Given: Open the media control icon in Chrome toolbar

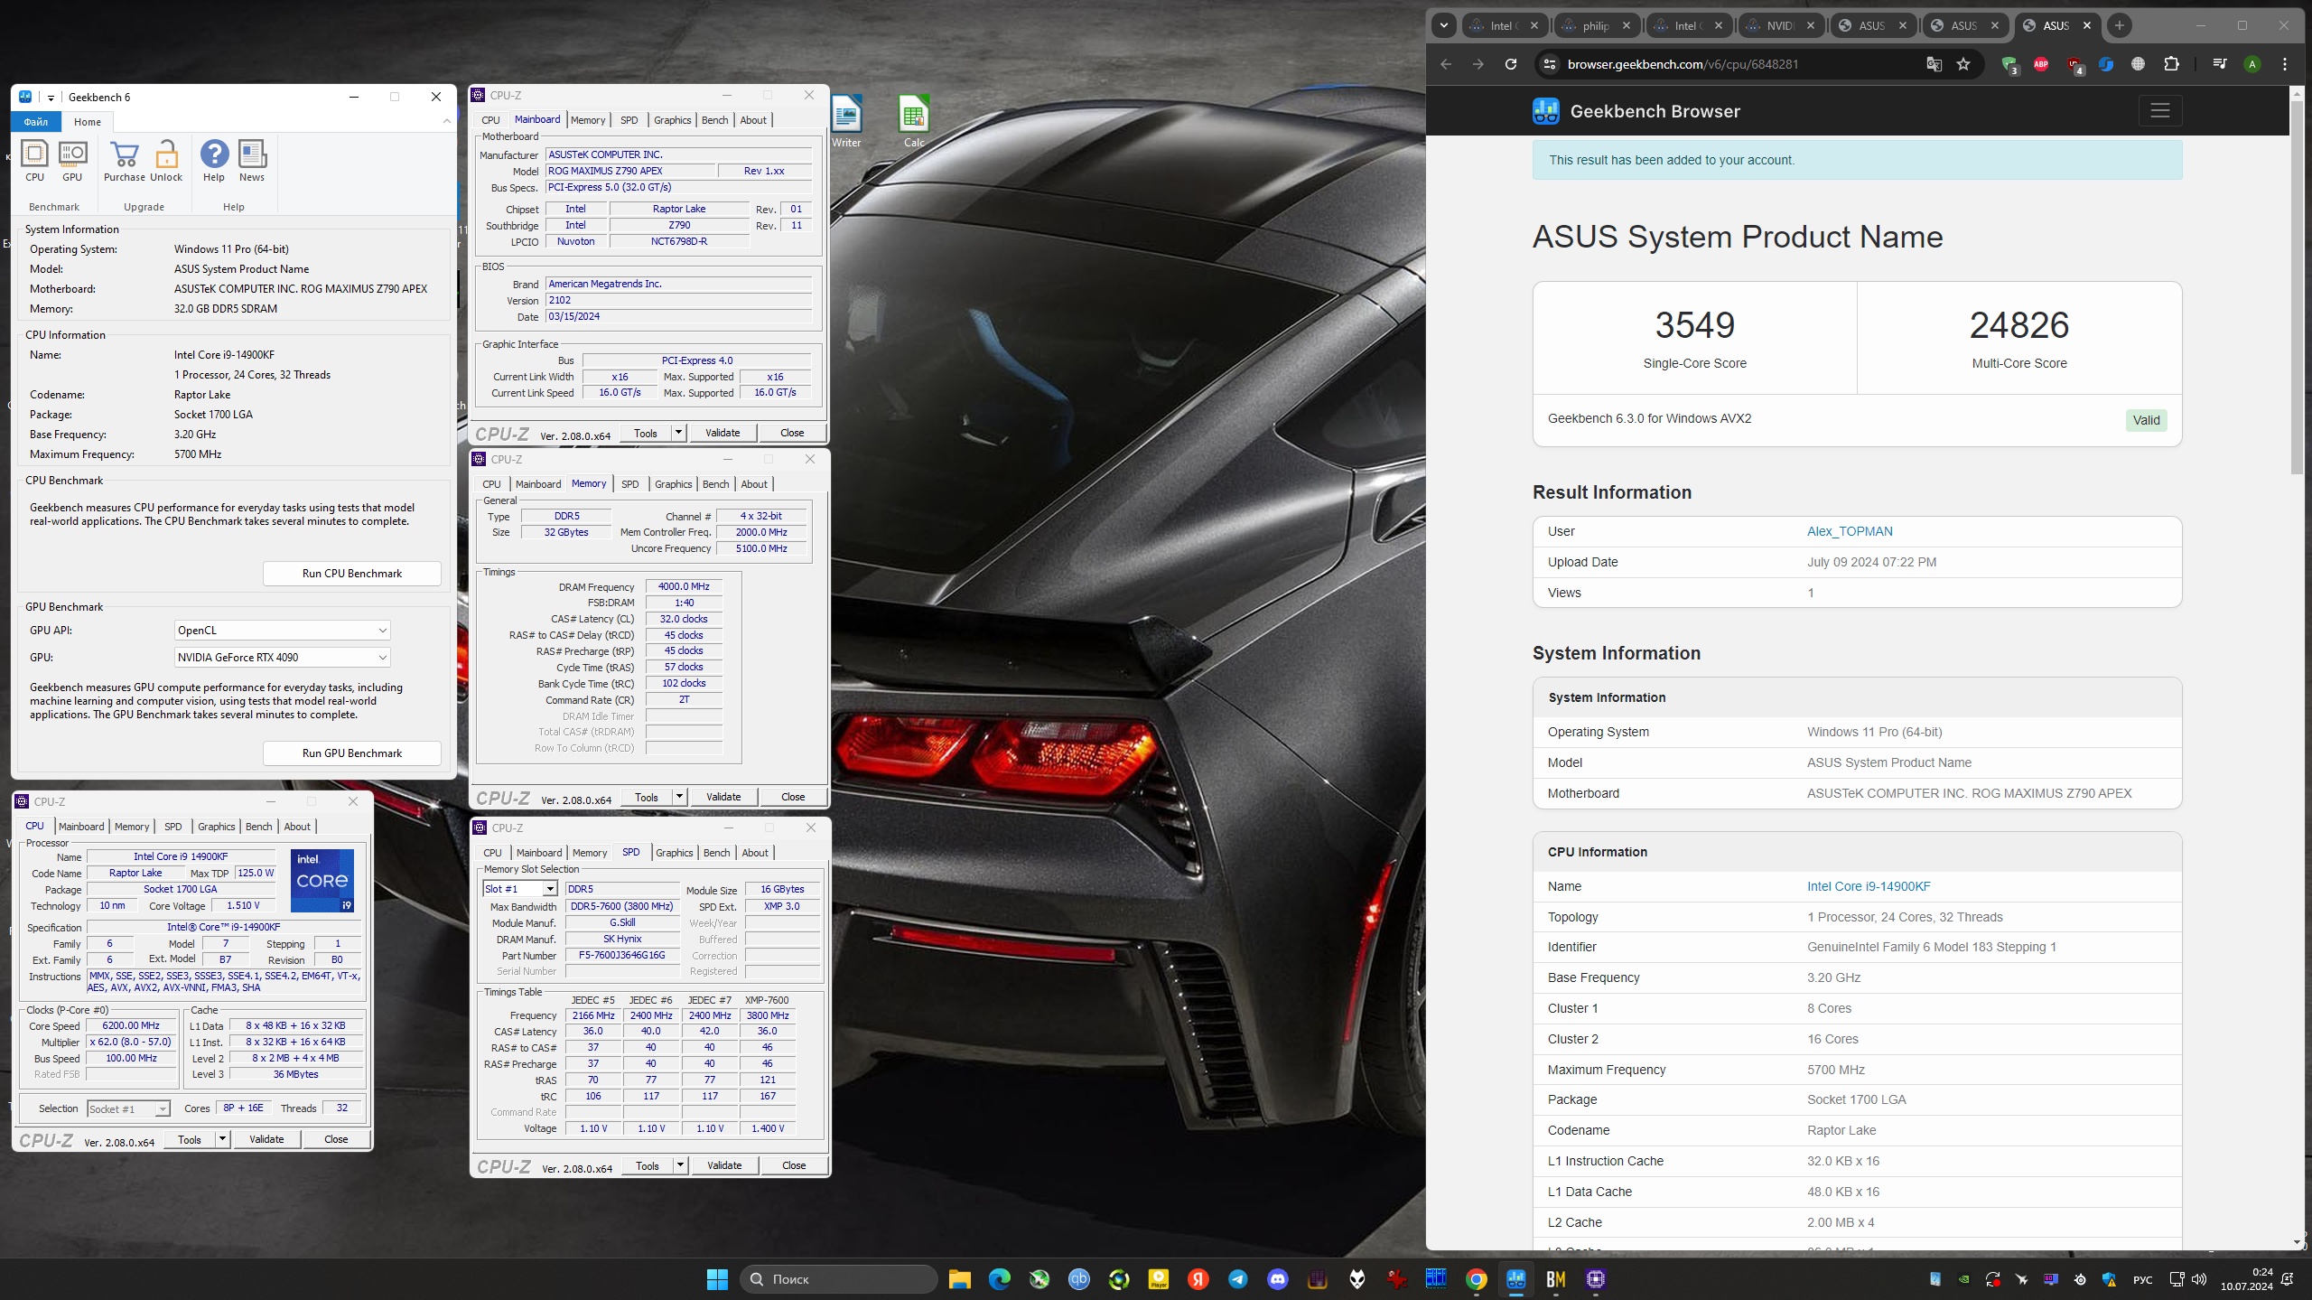Looking at the screenshot, I should point(2219,64).
